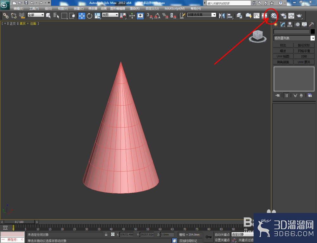The height and width of the screenshot is (243, 317).
Task: Toggle the 3D snaps button
Action: [149, 16]
